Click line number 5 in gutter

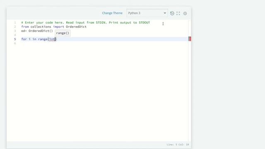(15, 39)
